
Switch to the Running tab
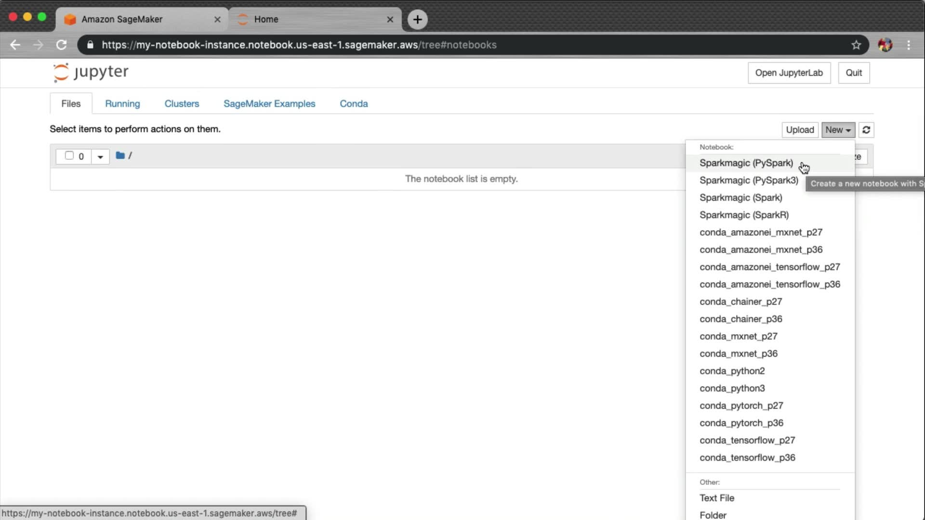click(122, 104)
